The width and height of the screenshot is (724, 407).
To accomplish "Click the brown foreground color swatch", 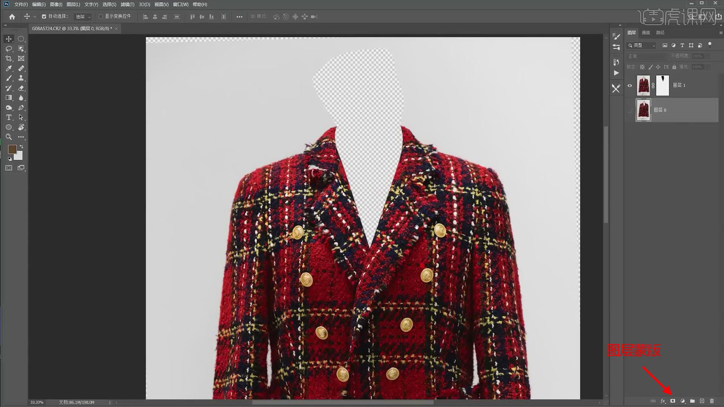I will pos(12,149).
